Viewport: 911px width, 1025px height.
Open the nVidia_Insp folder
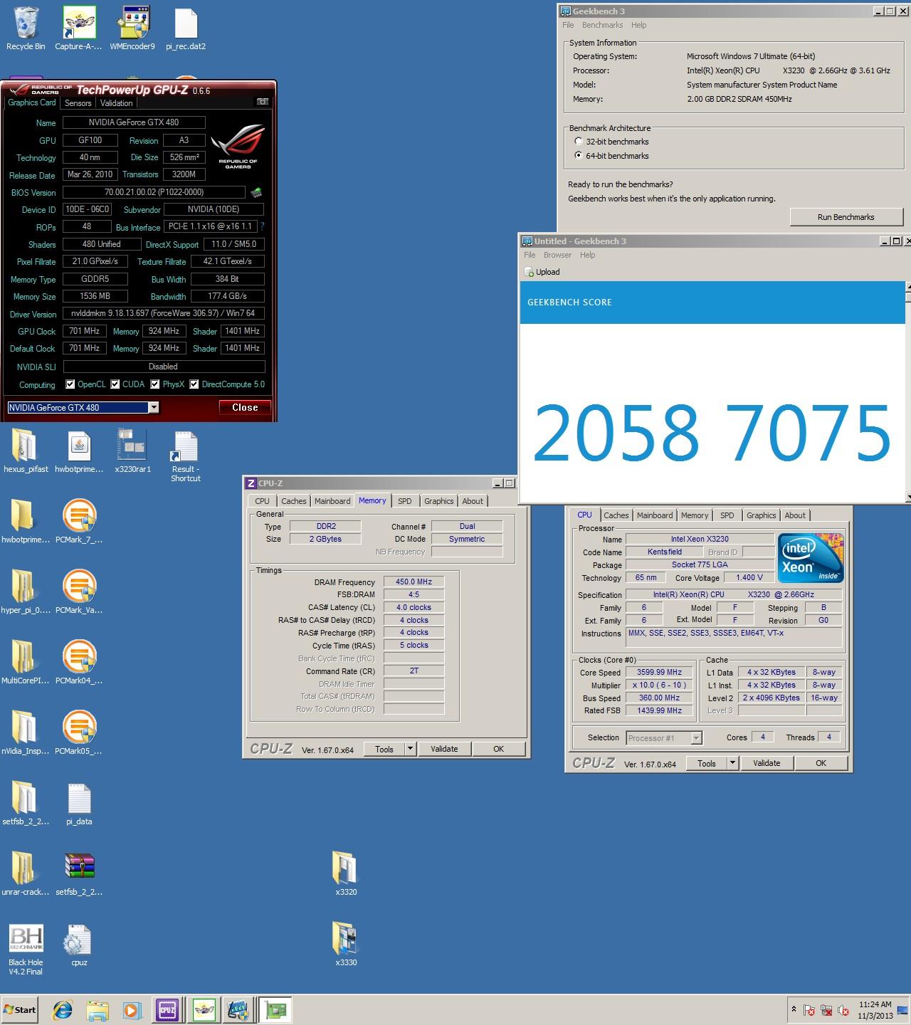click(x=26, y=727)
